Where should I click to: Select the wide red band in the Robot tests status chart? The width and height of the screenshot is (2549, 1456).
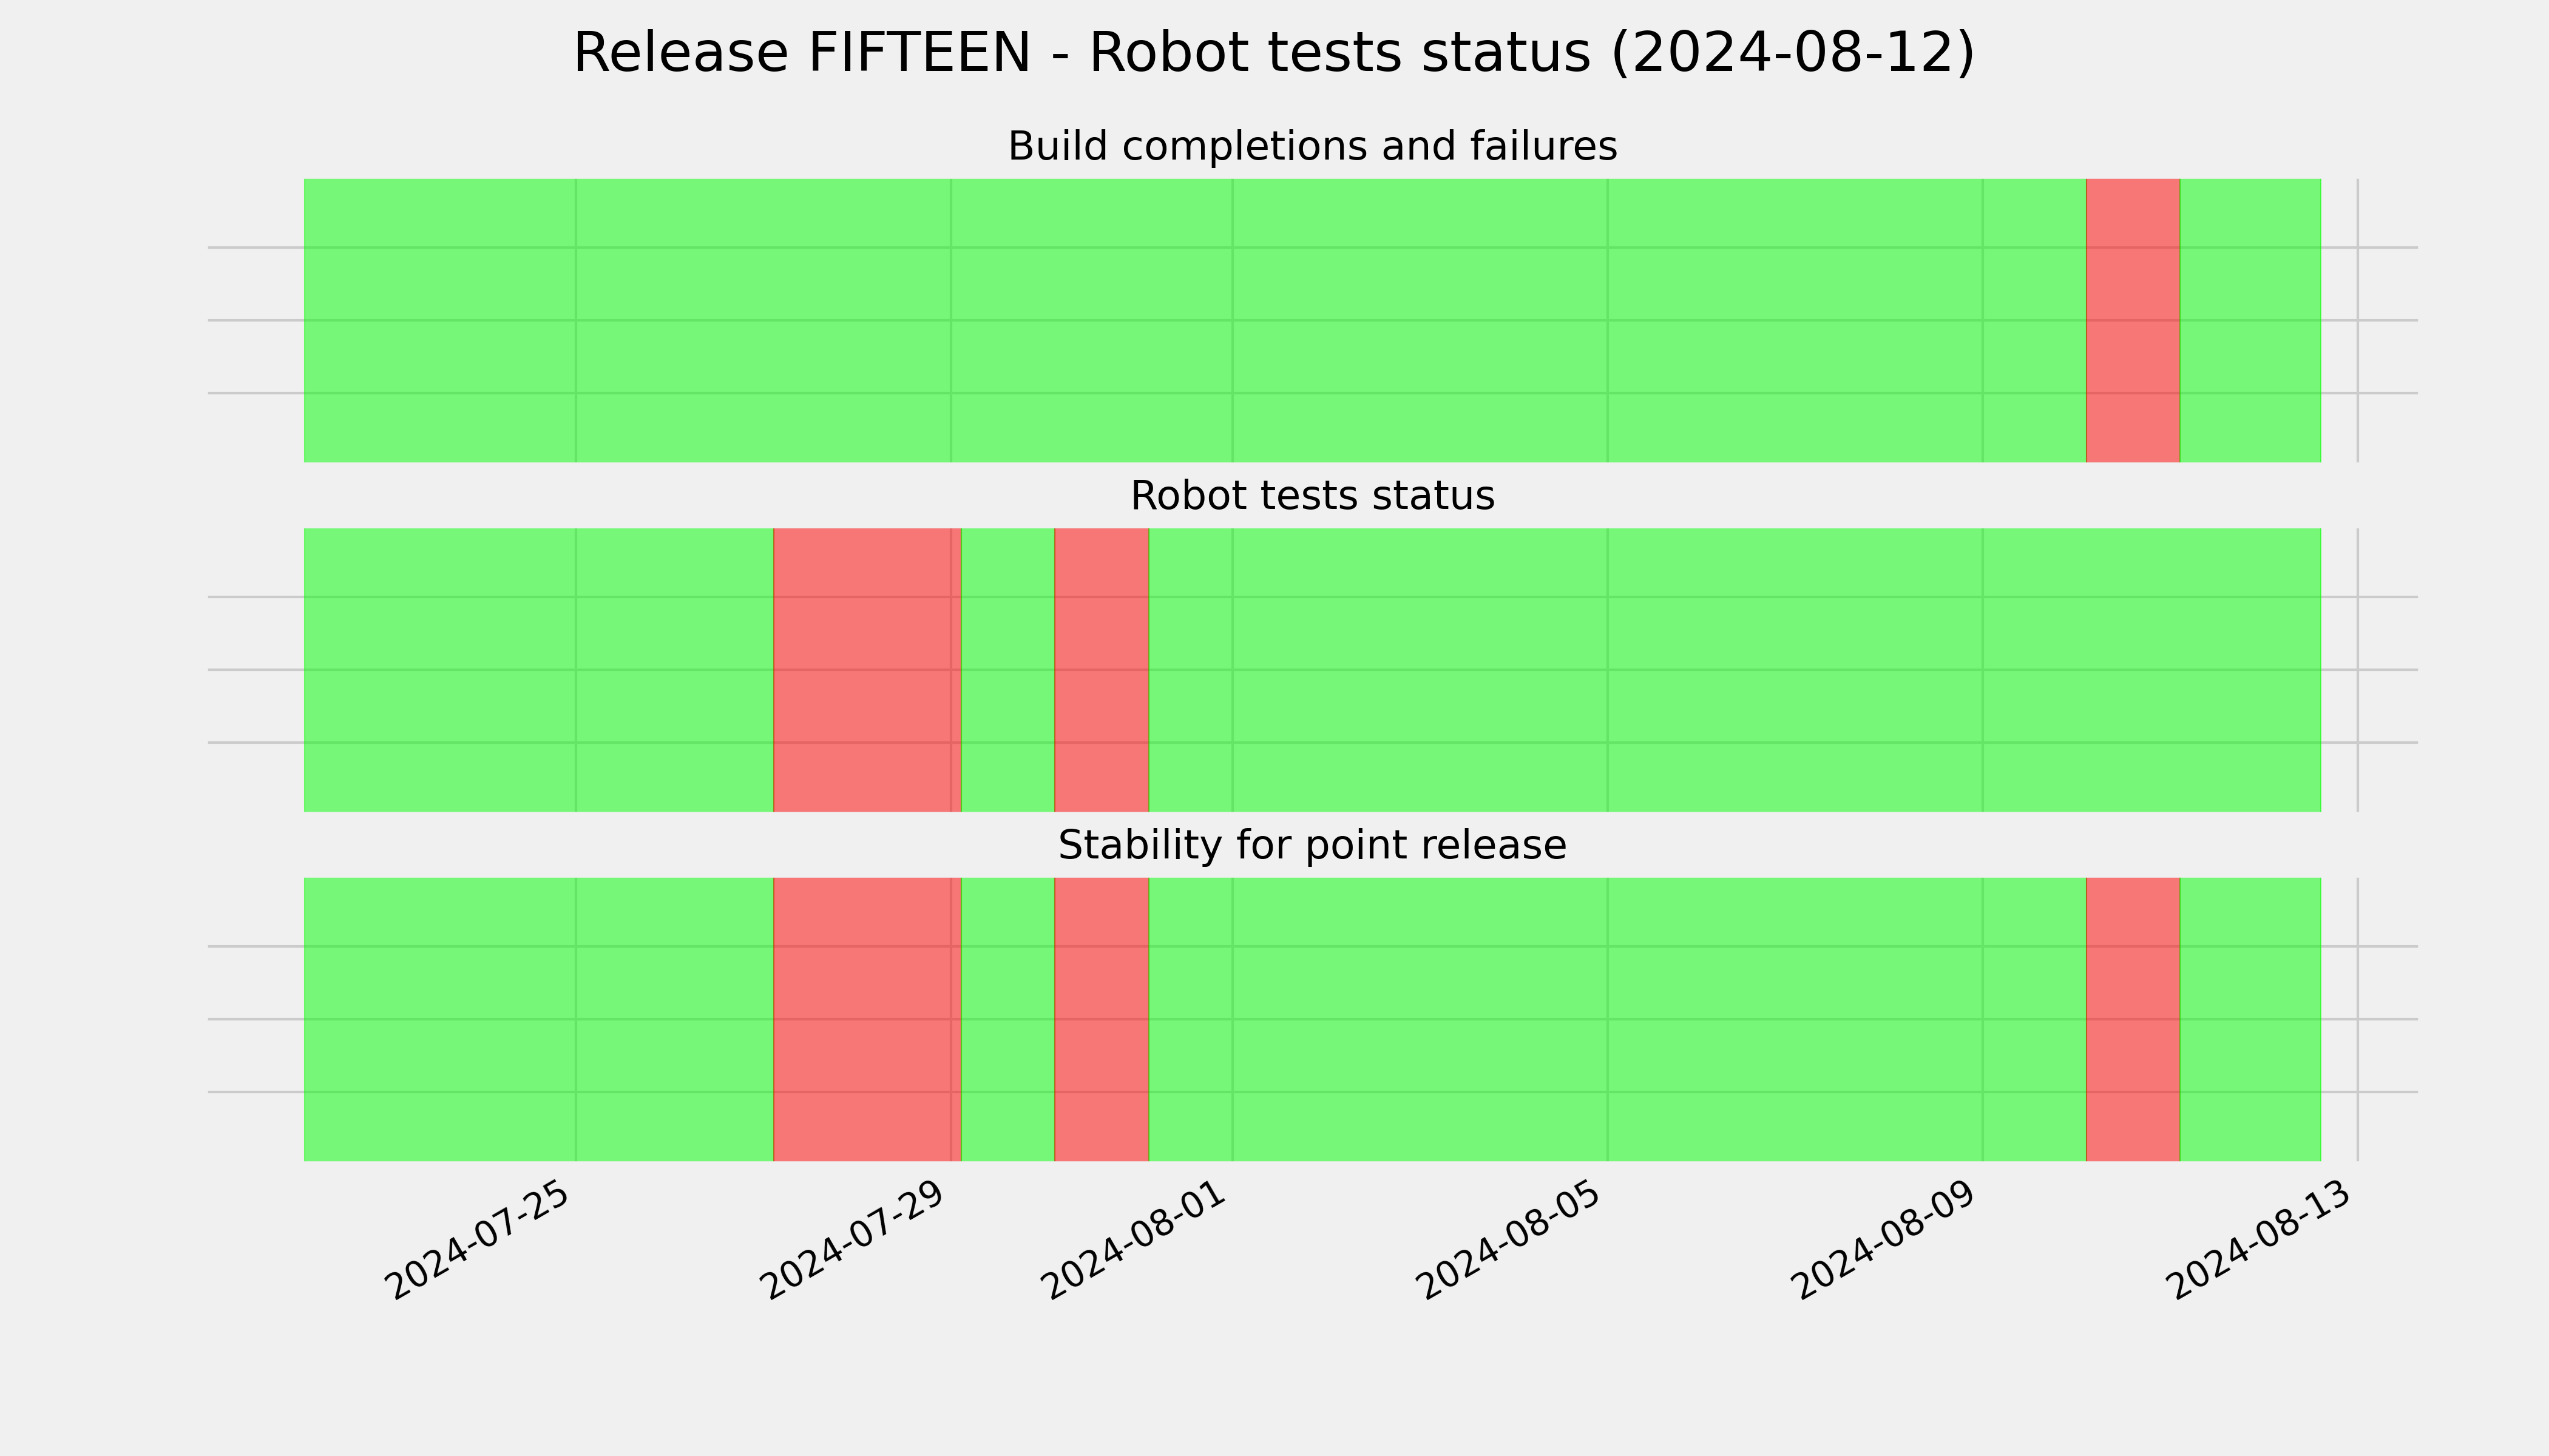coord(867,670)
